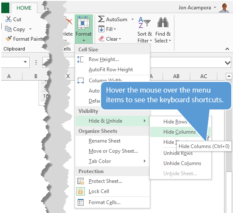Screen dimensions: 233x213
Task: Click the Column Width icon
Action: click(81, 81)
